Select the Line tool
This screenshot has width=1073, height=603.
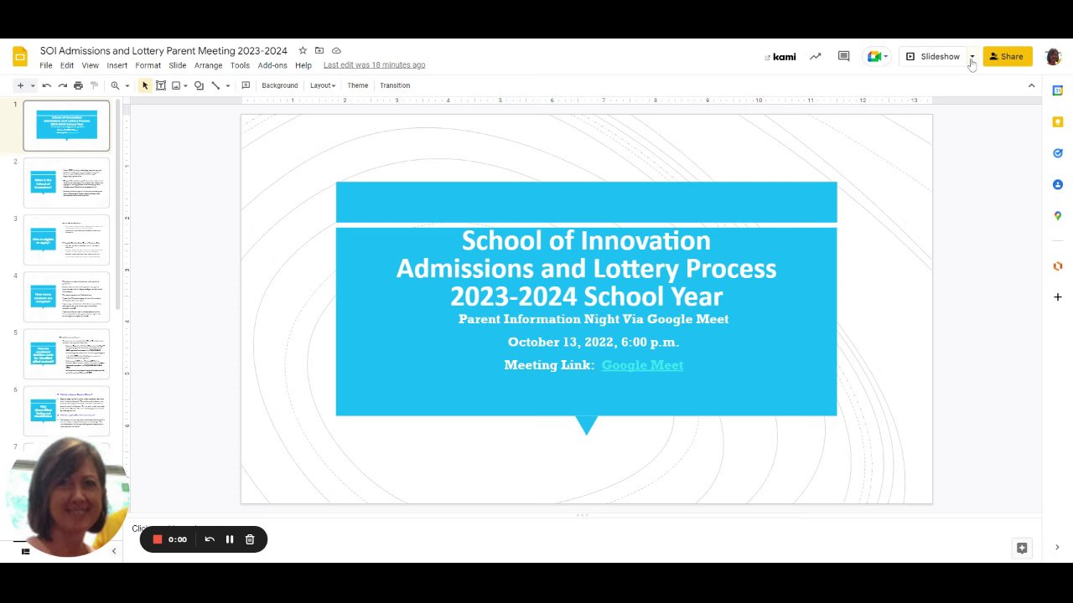coord(215,85)
